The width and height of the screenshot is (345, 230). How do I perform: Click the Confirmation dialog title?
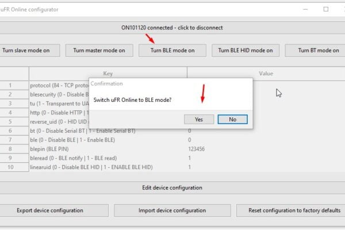click(x=107, y=83)
